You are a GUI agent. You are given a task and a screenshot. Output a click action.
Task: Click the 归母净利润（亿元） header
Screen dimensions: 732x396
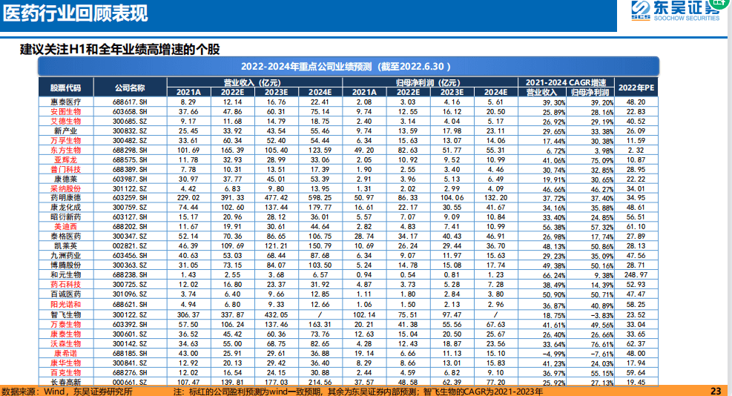(x=428, y=82)
